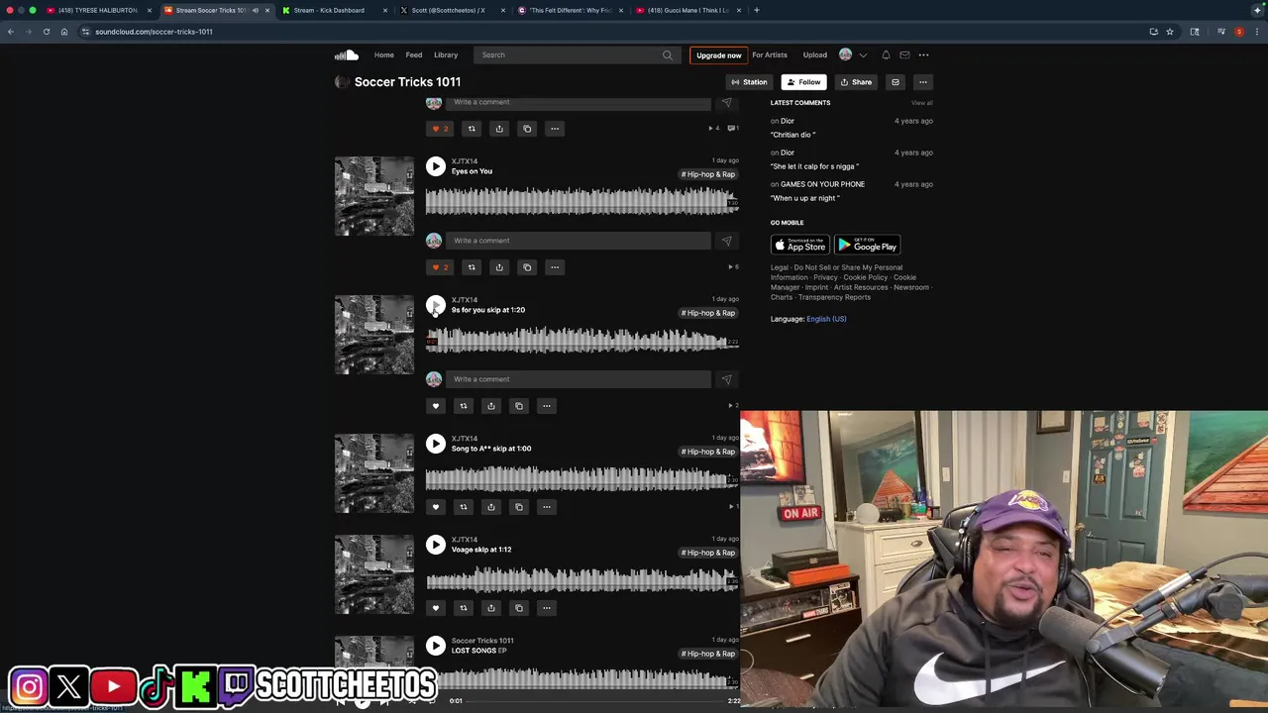The width and height of the screenshot is (1268, 713).
Task: Open Get it on Google Play badge
Action: tap(867, 245)
